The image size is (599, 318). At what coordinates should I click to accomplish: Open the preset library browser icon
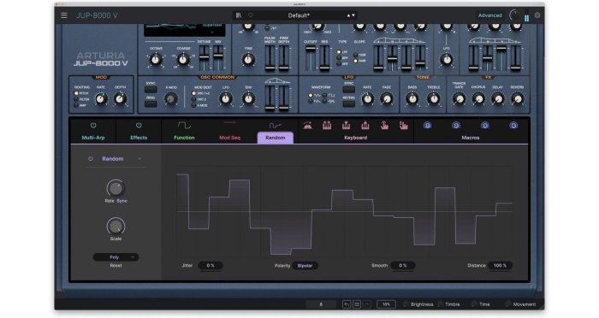pos(239,15)
